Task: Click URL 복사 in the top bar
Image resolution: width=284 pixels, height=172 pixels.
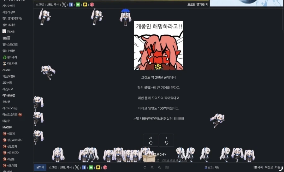Action: click(53, 4)
